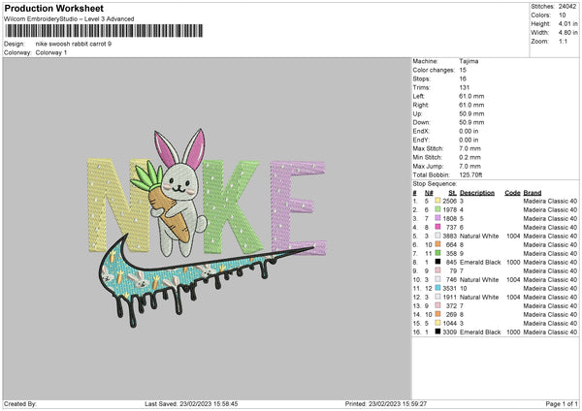Click the barcode under the worksheet title
Viewport: 582px width, 411px height.
click(105, 31)
